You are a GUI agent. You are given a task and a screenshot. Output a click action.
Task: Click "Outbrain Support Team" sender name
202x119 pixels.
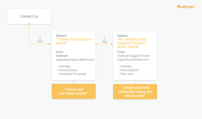133,56
